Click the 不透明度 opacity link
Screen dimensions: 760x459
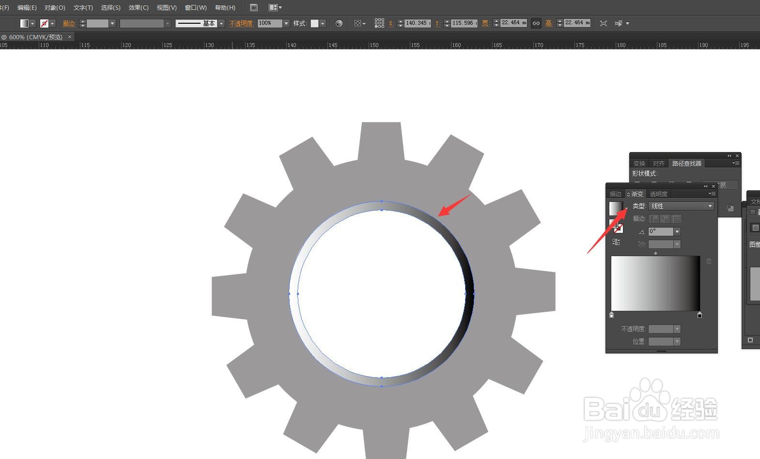242,23
